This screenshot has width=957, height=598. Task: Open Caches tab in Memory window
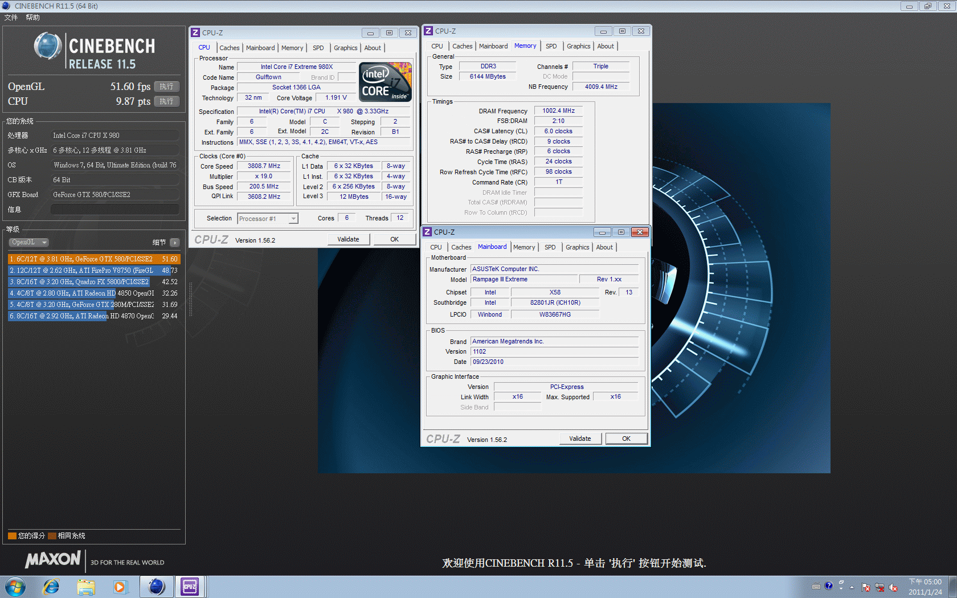[x=463, y=46]
